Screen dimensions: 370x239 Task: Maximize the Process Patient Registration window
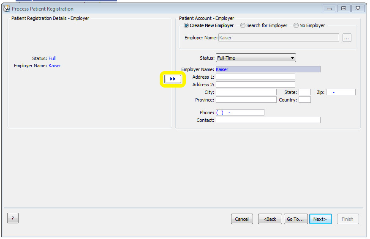point(343,8)
